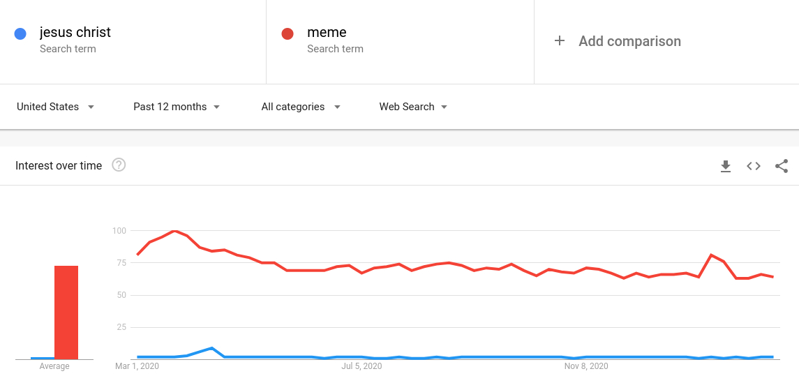The width and height of the screenshot is (799, 376).
Task: Click the Interest over time heading
Action: 59,165
